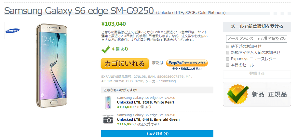Image resolution: width=297 pixels, height=138 pixels.
Task: Open the Unlocked LTE, 32GB, White Pearl link
Action: (x=145, y=102)
